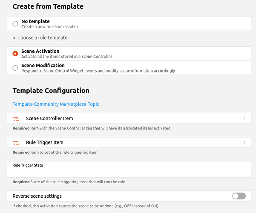Expand the Rule Trigger Item chevron arrow

tap(244, 143)
